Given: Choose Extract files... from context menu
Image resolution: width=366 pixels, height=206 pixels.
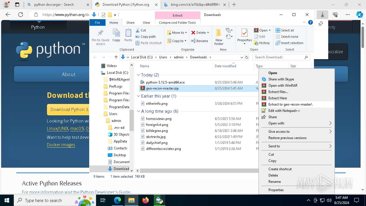Looking at the screenshot, I should (296, 92).
